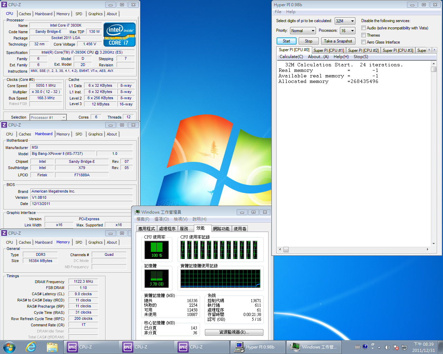Click the Z icon of the Mainboard CPU-Z window
Screen dimensions: 443x354
(x=4, y=125)
